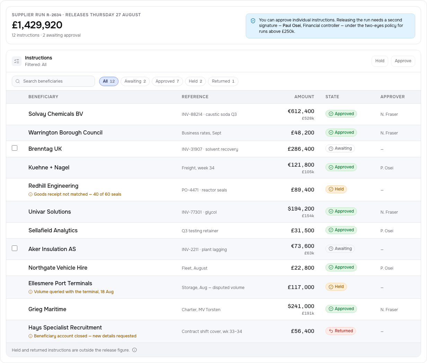The image size is (427, 363).
Task: Click the €612,400 amount
Action: pos(301,111)
